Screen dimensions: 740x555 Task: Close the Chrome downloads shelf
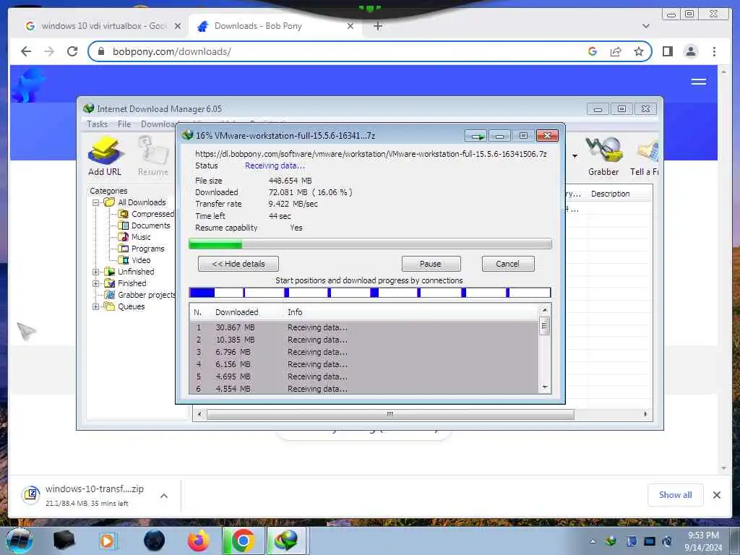(716, 495)
